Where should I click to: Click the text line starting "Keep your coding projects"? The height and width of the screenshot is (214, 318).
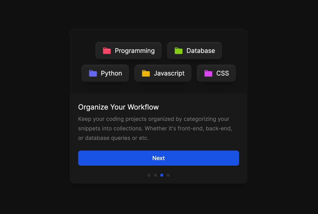coord(154,119)
